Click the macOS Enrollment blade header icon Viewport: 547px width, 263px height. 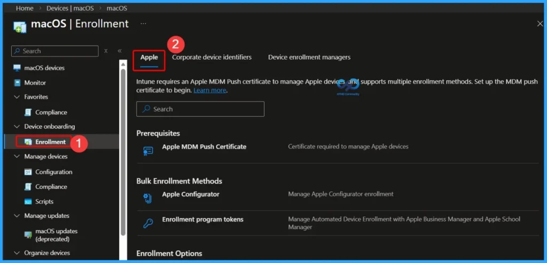click(x=20, y=27)
